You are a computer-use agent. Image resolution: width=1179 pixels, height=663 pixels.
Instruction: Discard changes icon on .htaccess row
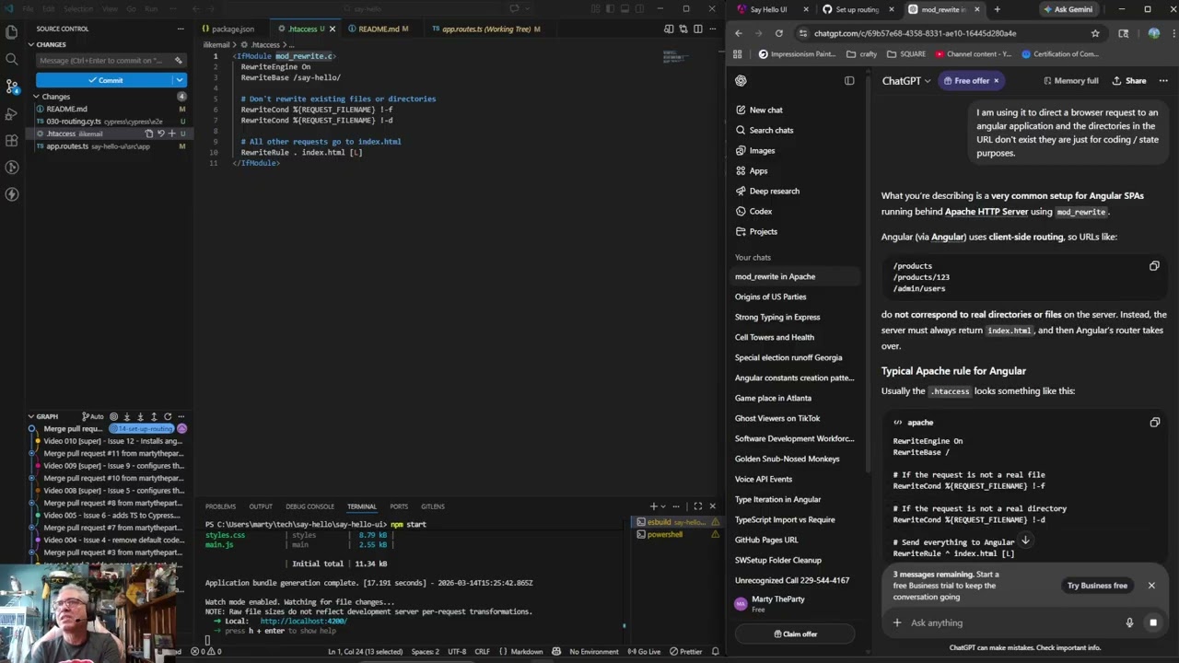click(x=160, y=134)
